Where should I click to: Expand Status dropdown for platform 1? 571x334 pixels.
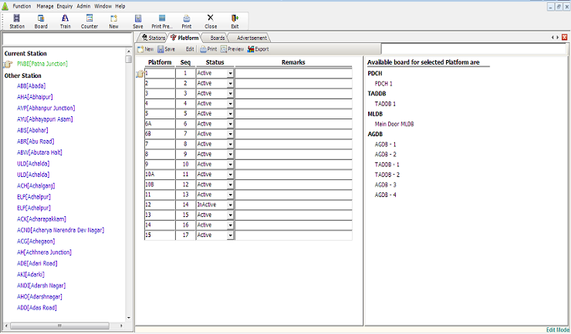[230, 73]
